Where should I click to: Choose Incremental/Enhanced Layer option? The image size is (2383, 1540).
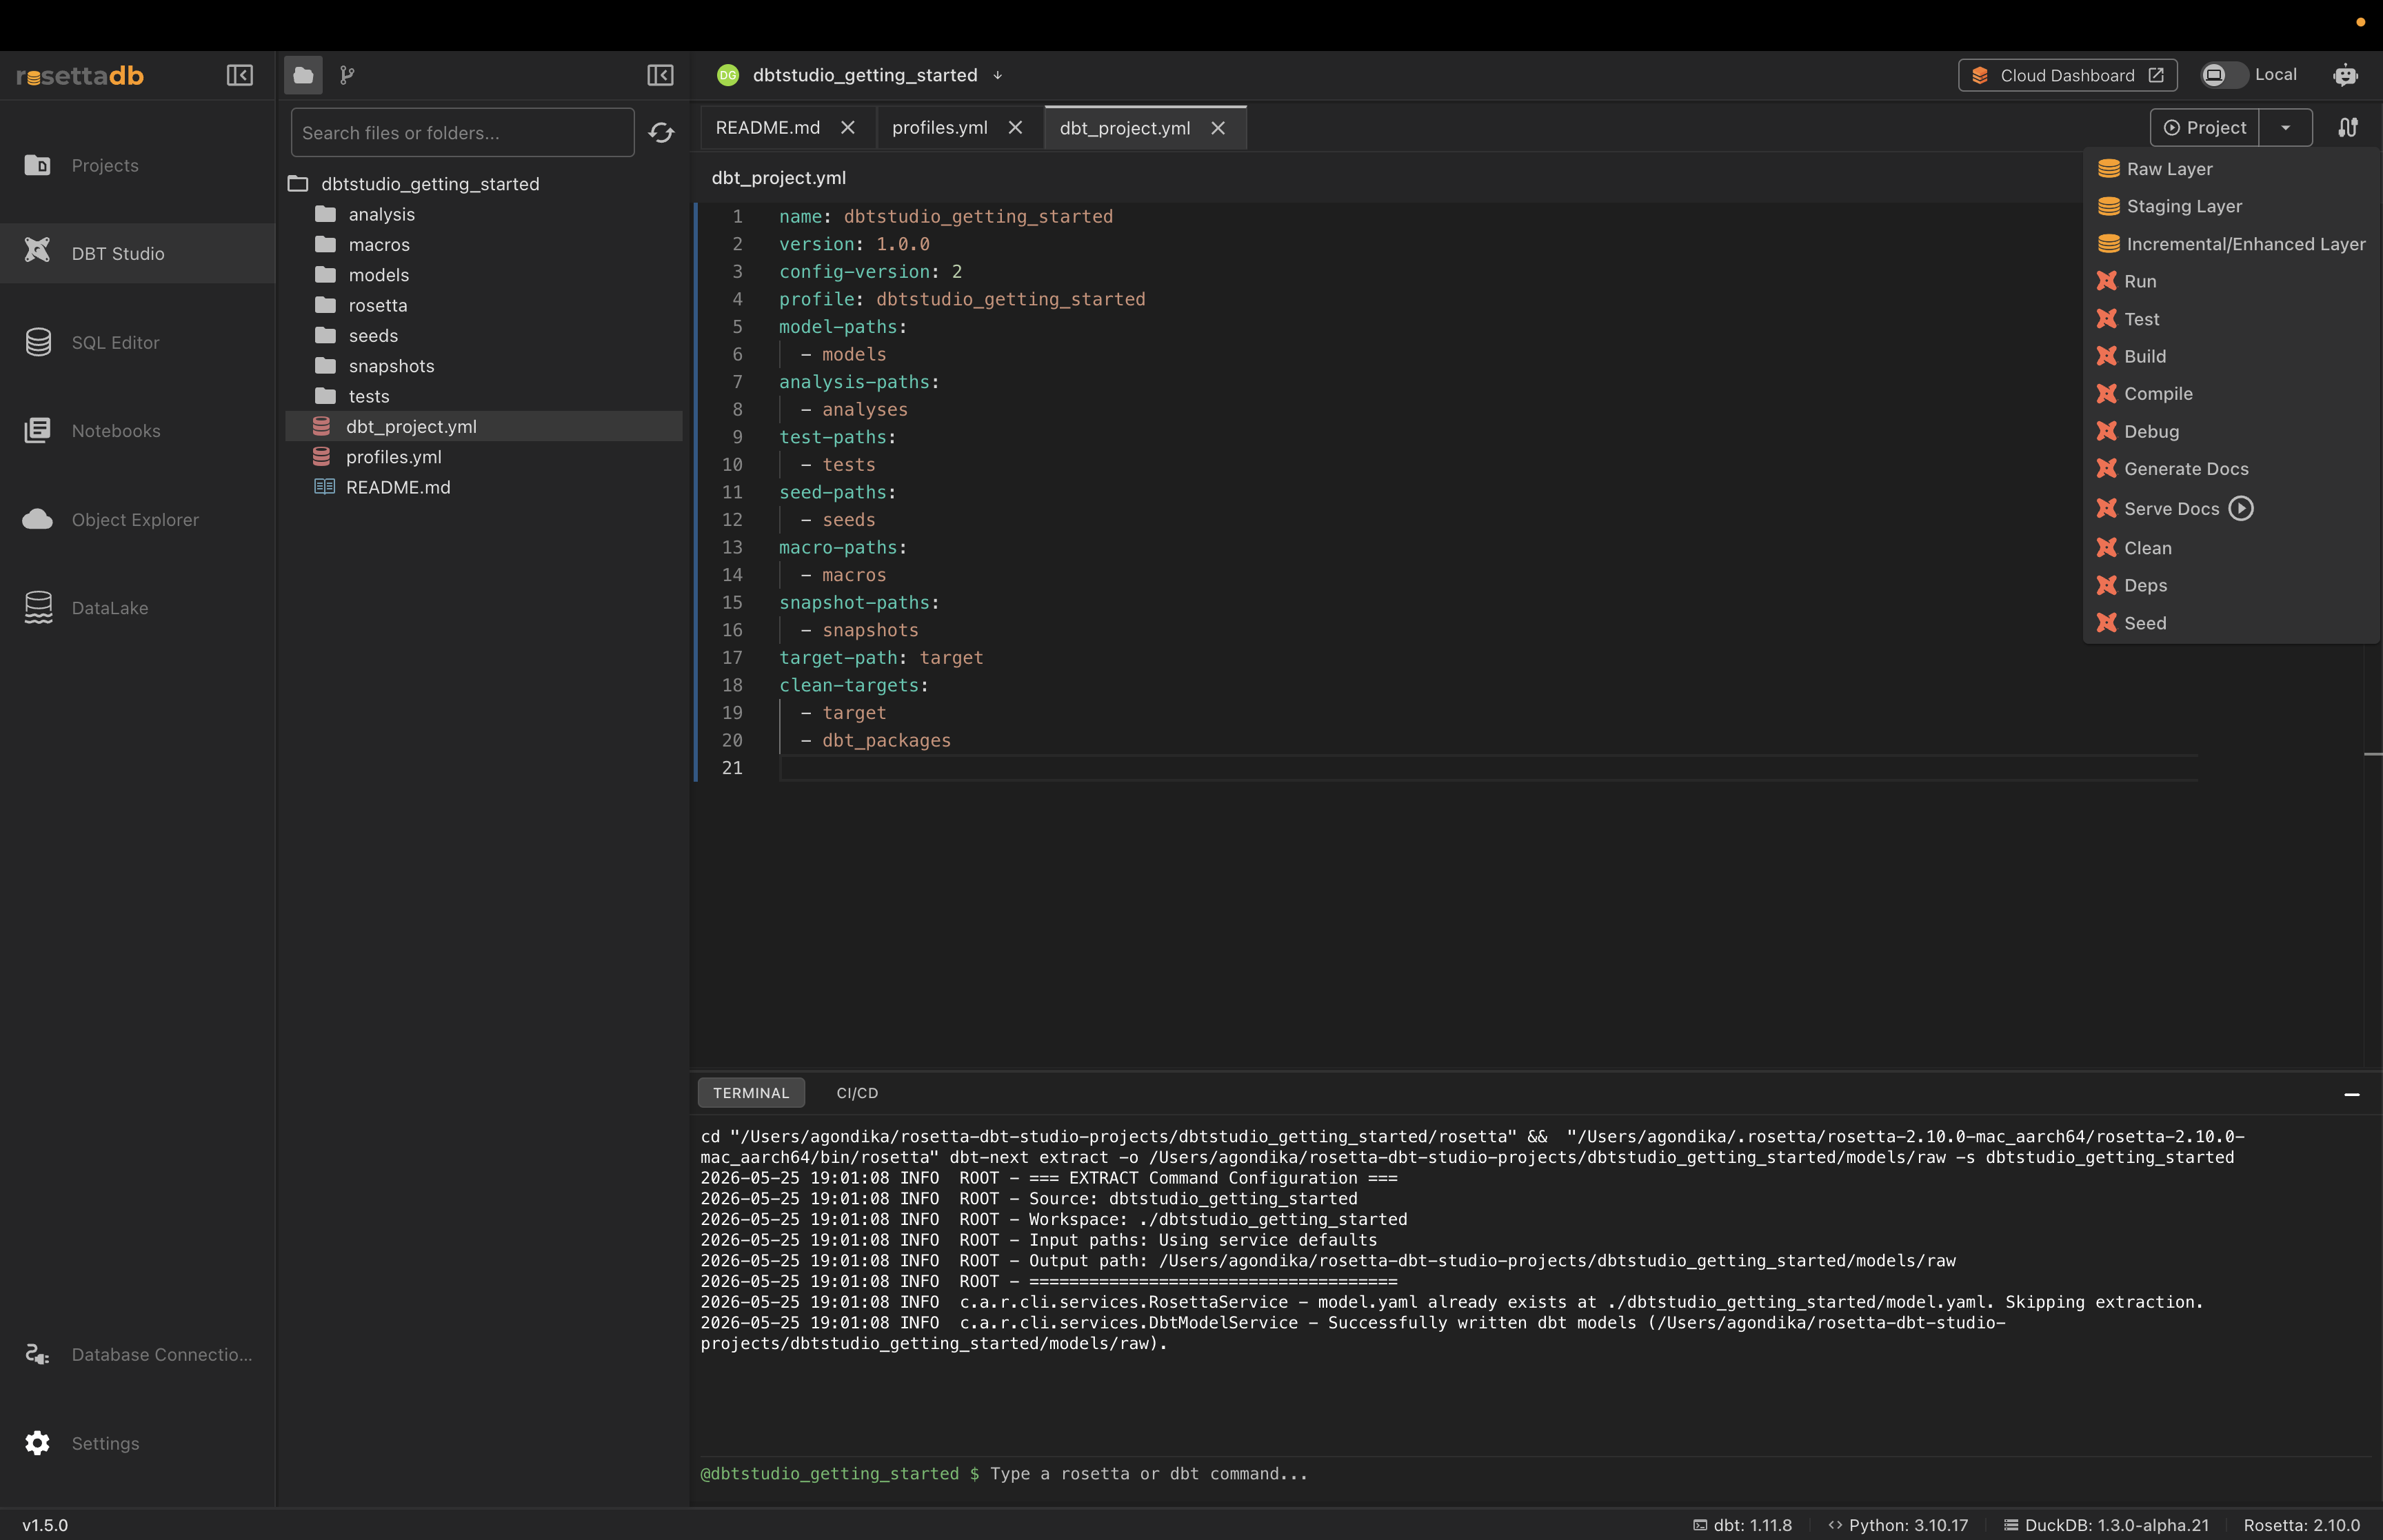[2231, 244]
